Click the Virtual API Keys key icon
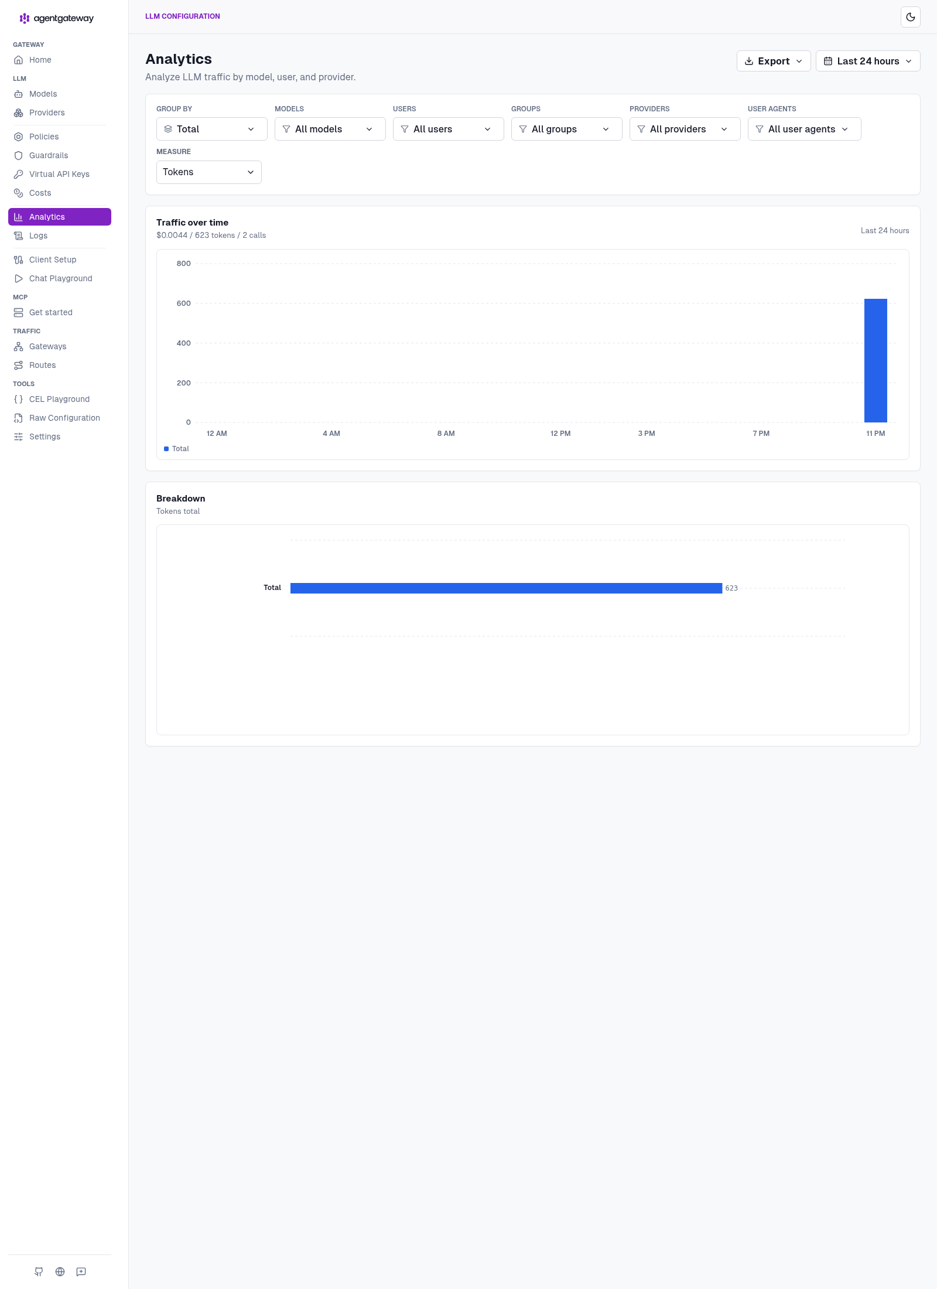The image size is (937, 1289). [19, 174]
